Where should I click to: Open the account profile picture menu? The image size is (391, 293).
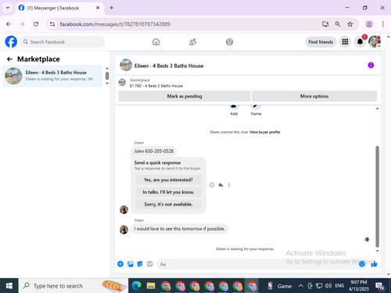coord(375,41)
